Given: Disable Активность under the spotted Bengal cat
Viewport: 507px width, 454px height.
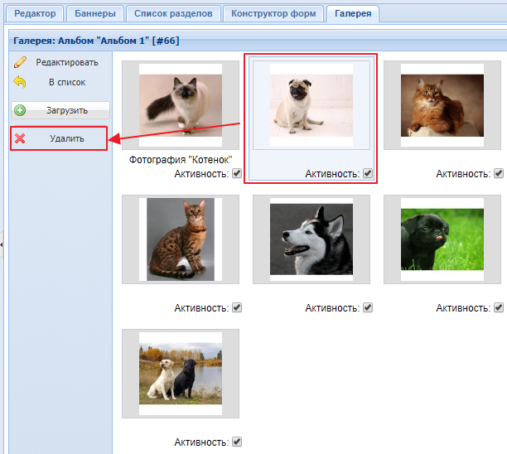Looking at the screenshot, I should click(x=237, y=307).
